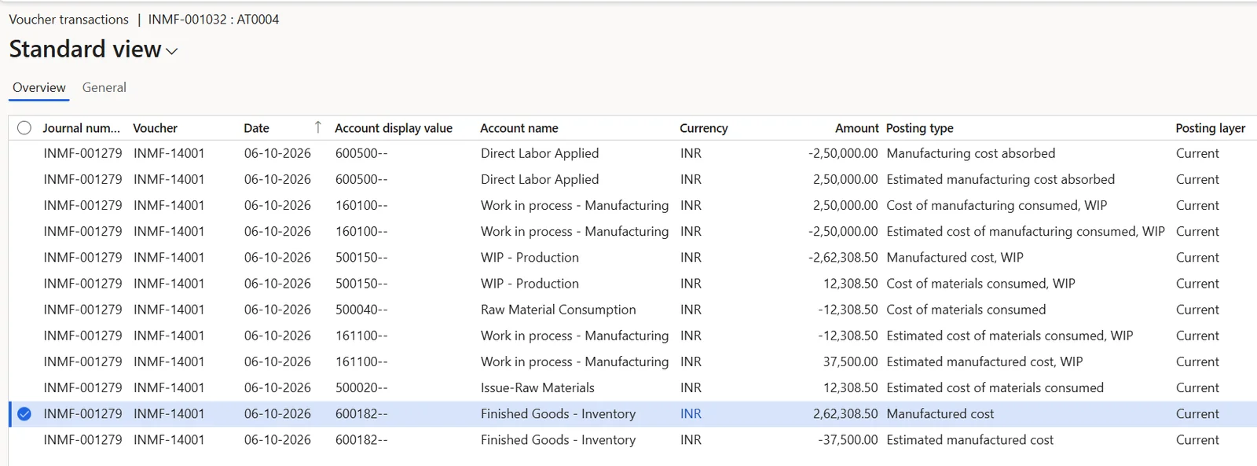Click Estimated manufactured cost, WIP cell
The width and height of the screenshot is (1257, 466).
985,361
